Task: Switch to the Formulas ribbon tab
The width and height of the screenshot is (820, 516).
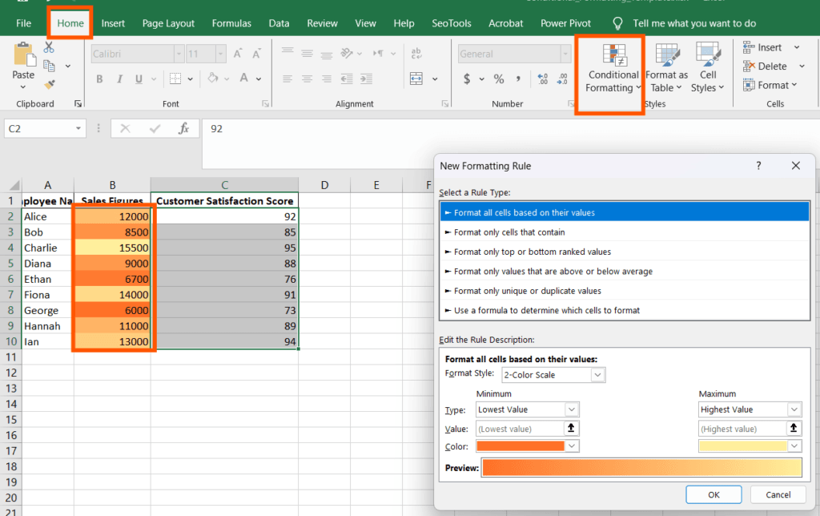Action: click(231, 23)
